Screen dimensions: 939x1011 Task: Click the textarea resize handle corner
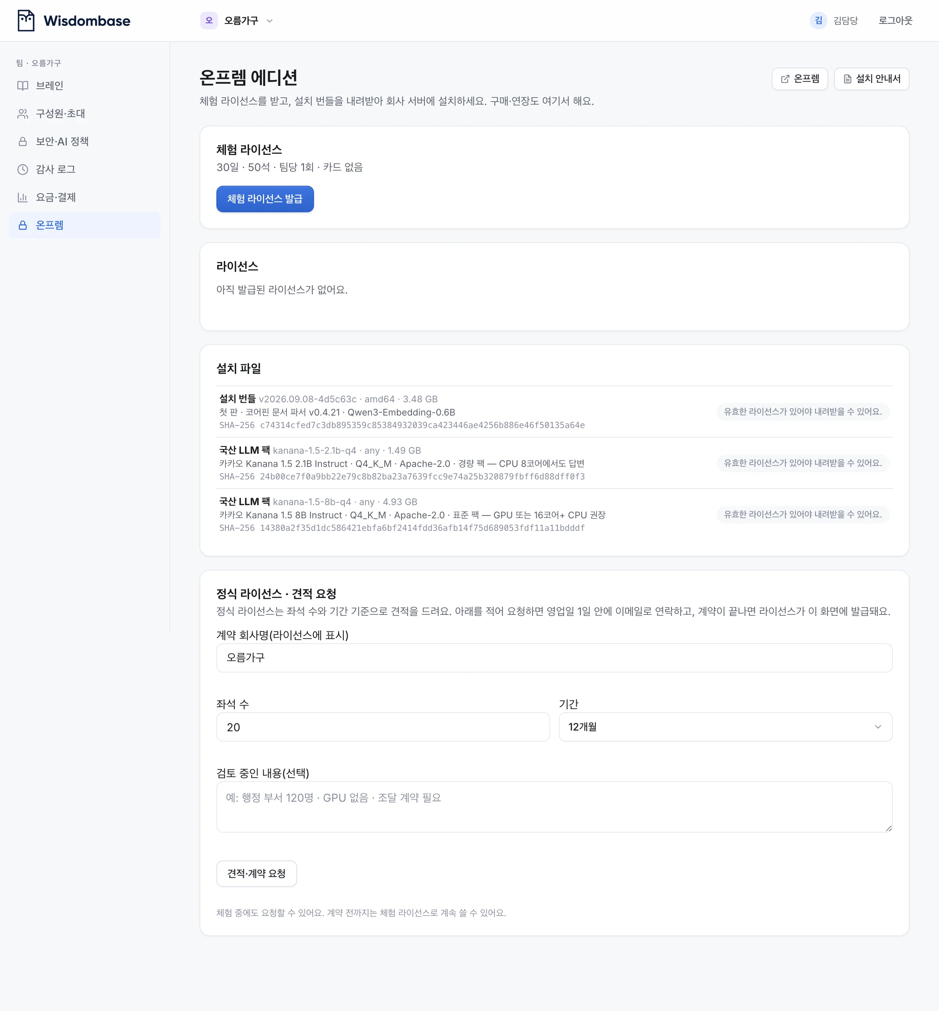888,829
